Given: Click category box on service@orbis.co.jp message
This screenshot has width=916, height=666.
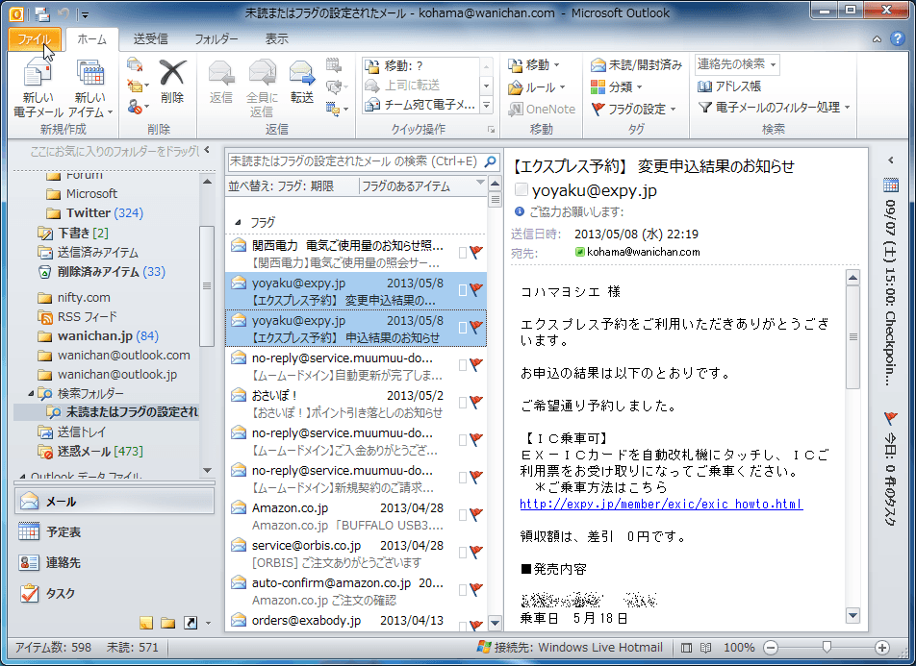Looking at the screenshot, I should click(x=463, y=553).
